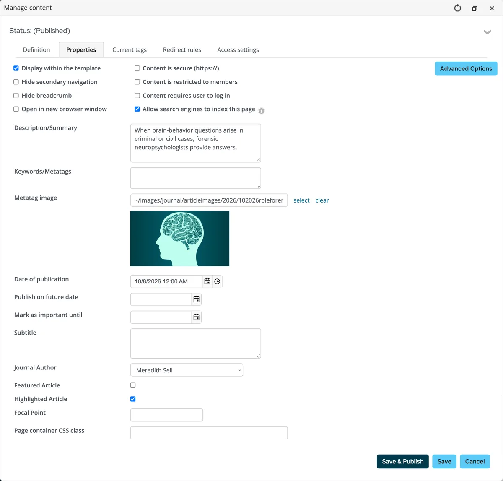
Task: Close the Manage content dialog
Action: click(x=492, y=8)
